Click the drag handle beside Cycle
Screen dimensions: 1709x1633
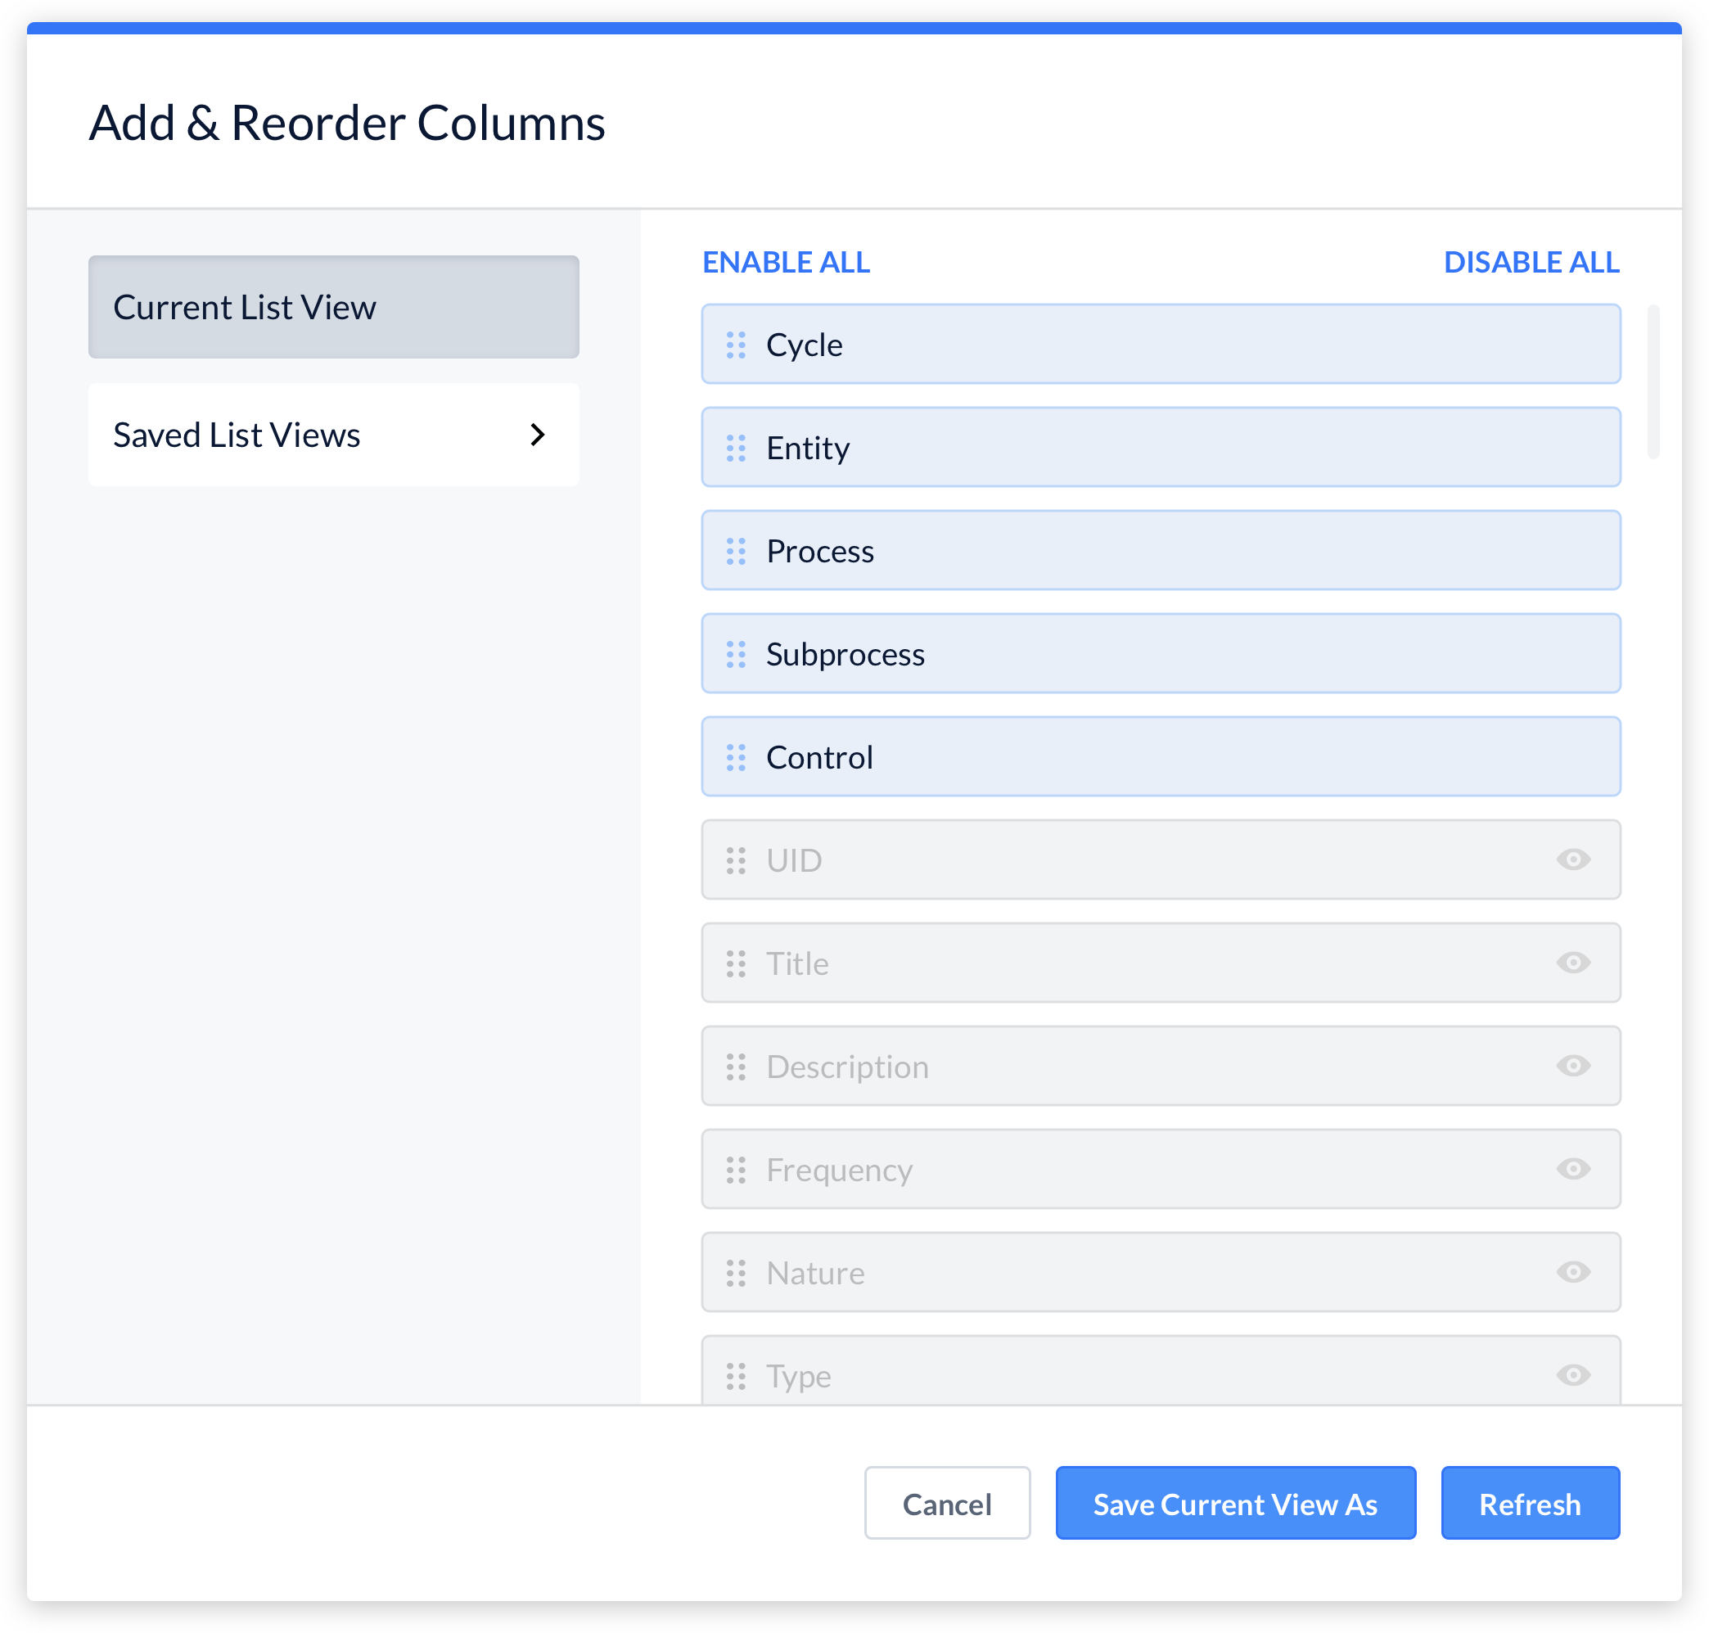coord(736,345)
